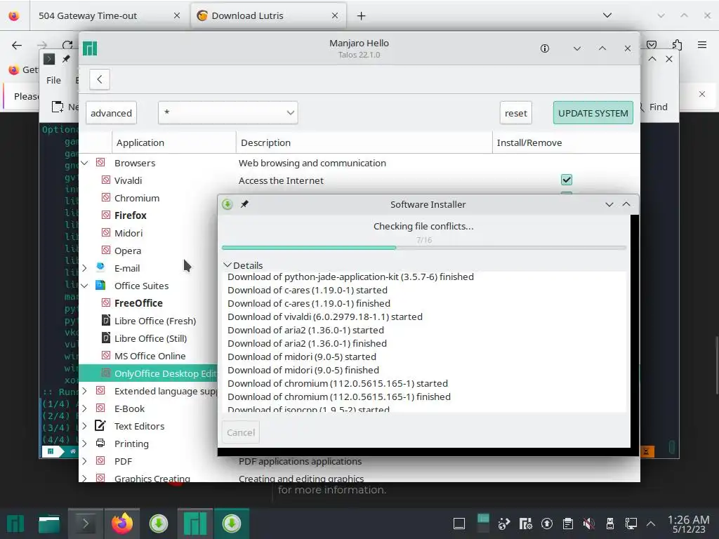Open the clipboard tray icon
Viewport: 719px width, 539px height.
pos(567,524)
